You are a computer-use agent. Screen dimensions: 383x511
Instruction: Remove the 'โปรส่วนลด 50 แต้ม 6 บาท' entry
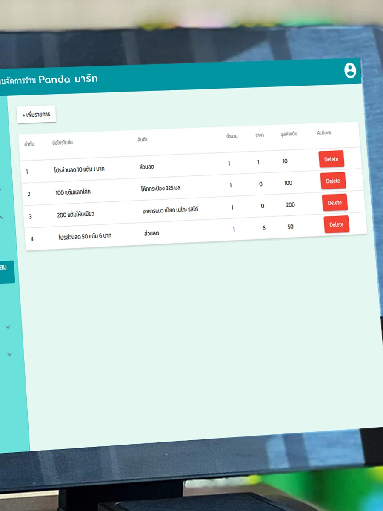(336, 224)
